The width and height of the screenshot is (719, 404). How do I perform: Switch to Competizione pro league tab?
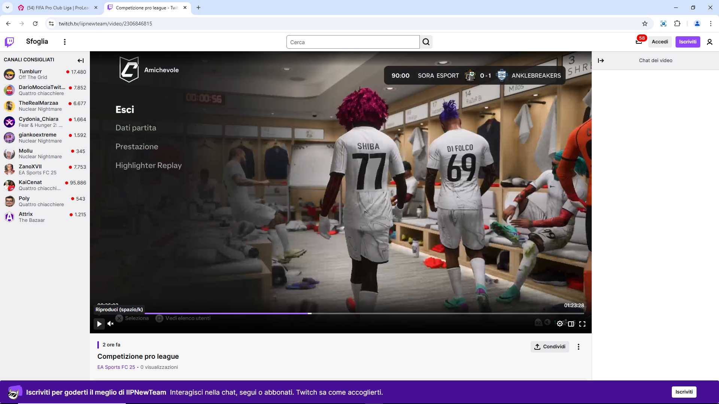tap(147, 7)
